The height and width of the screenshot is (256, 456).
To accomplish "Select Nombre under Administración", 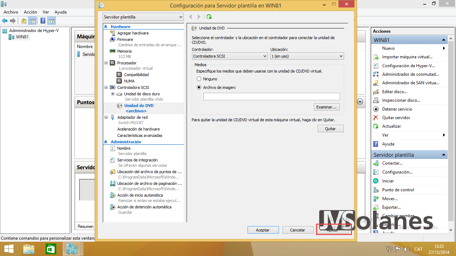I will coord(124,148).
